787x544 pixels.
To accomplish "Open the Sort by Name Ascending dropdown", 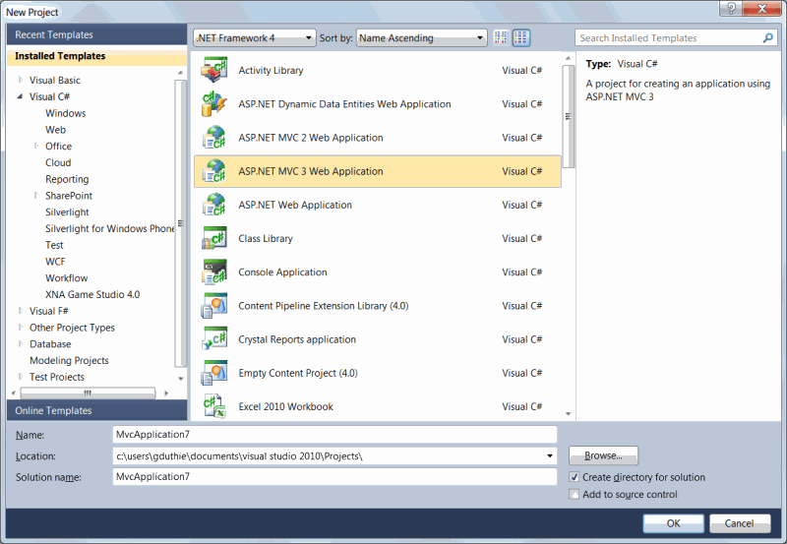I will [x=422, y=38].
